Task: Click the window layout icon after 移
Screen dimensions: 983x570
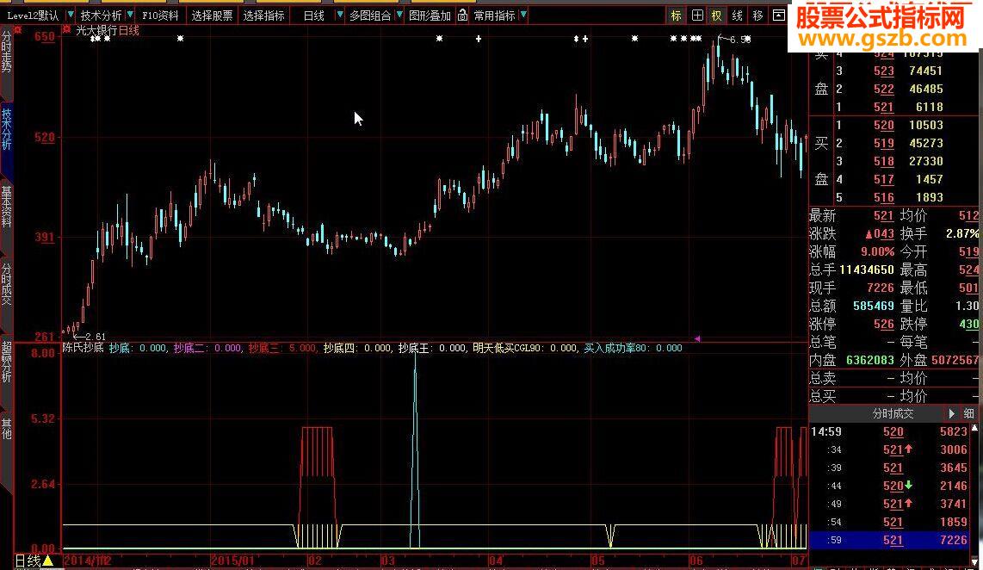Action: [779, 15]
